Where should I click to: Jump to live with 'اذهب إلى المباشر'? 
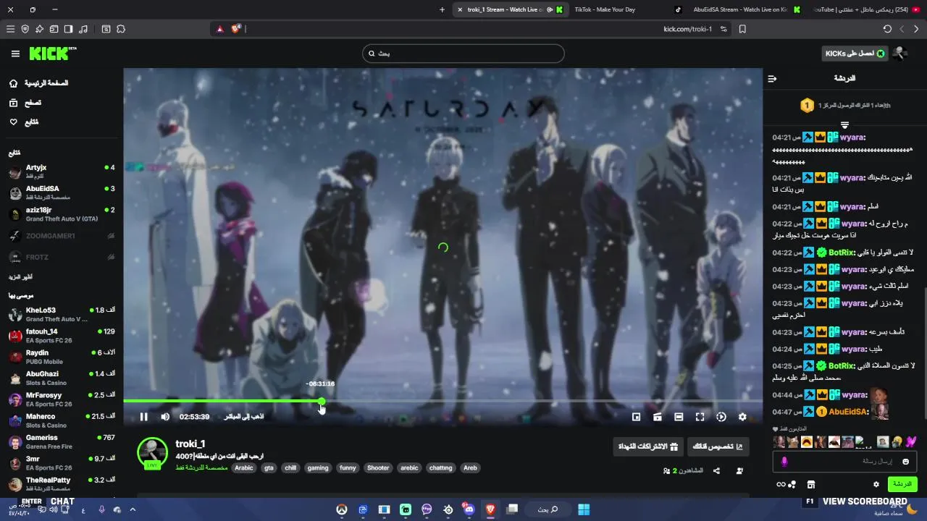[x=243, y=417]
